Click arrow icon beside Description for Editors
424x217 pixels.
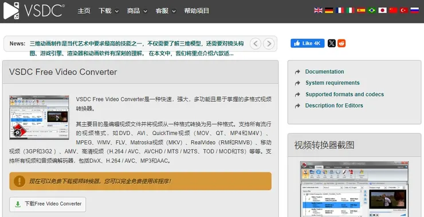click(297, 106)
